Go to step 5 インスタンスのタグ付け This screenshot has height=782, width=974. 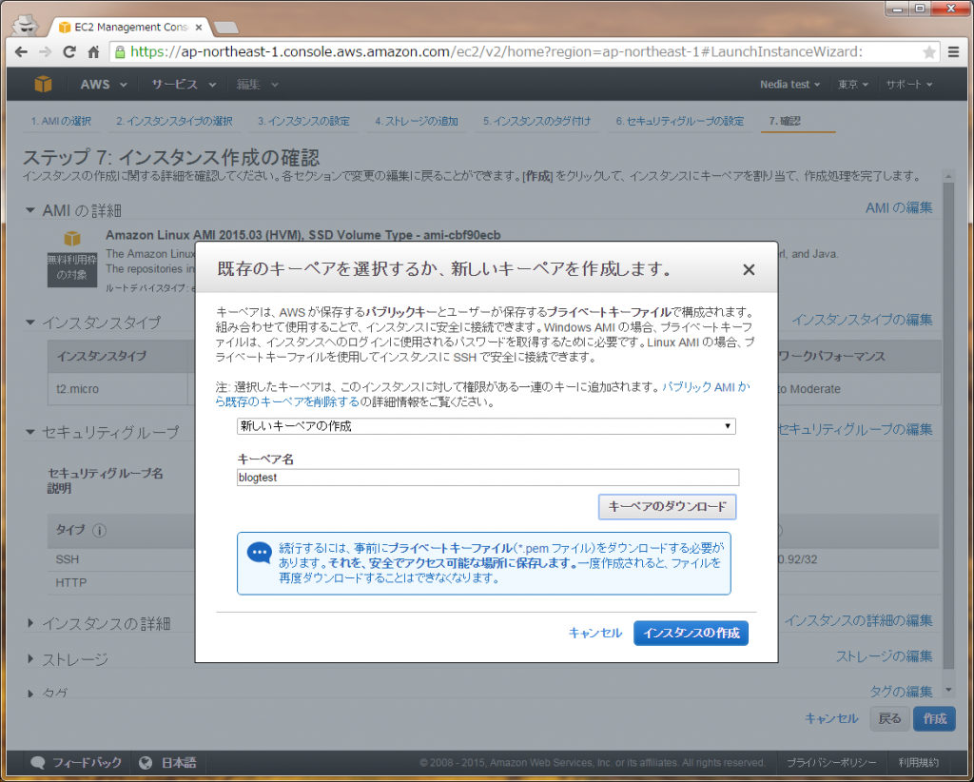[536, 121]
